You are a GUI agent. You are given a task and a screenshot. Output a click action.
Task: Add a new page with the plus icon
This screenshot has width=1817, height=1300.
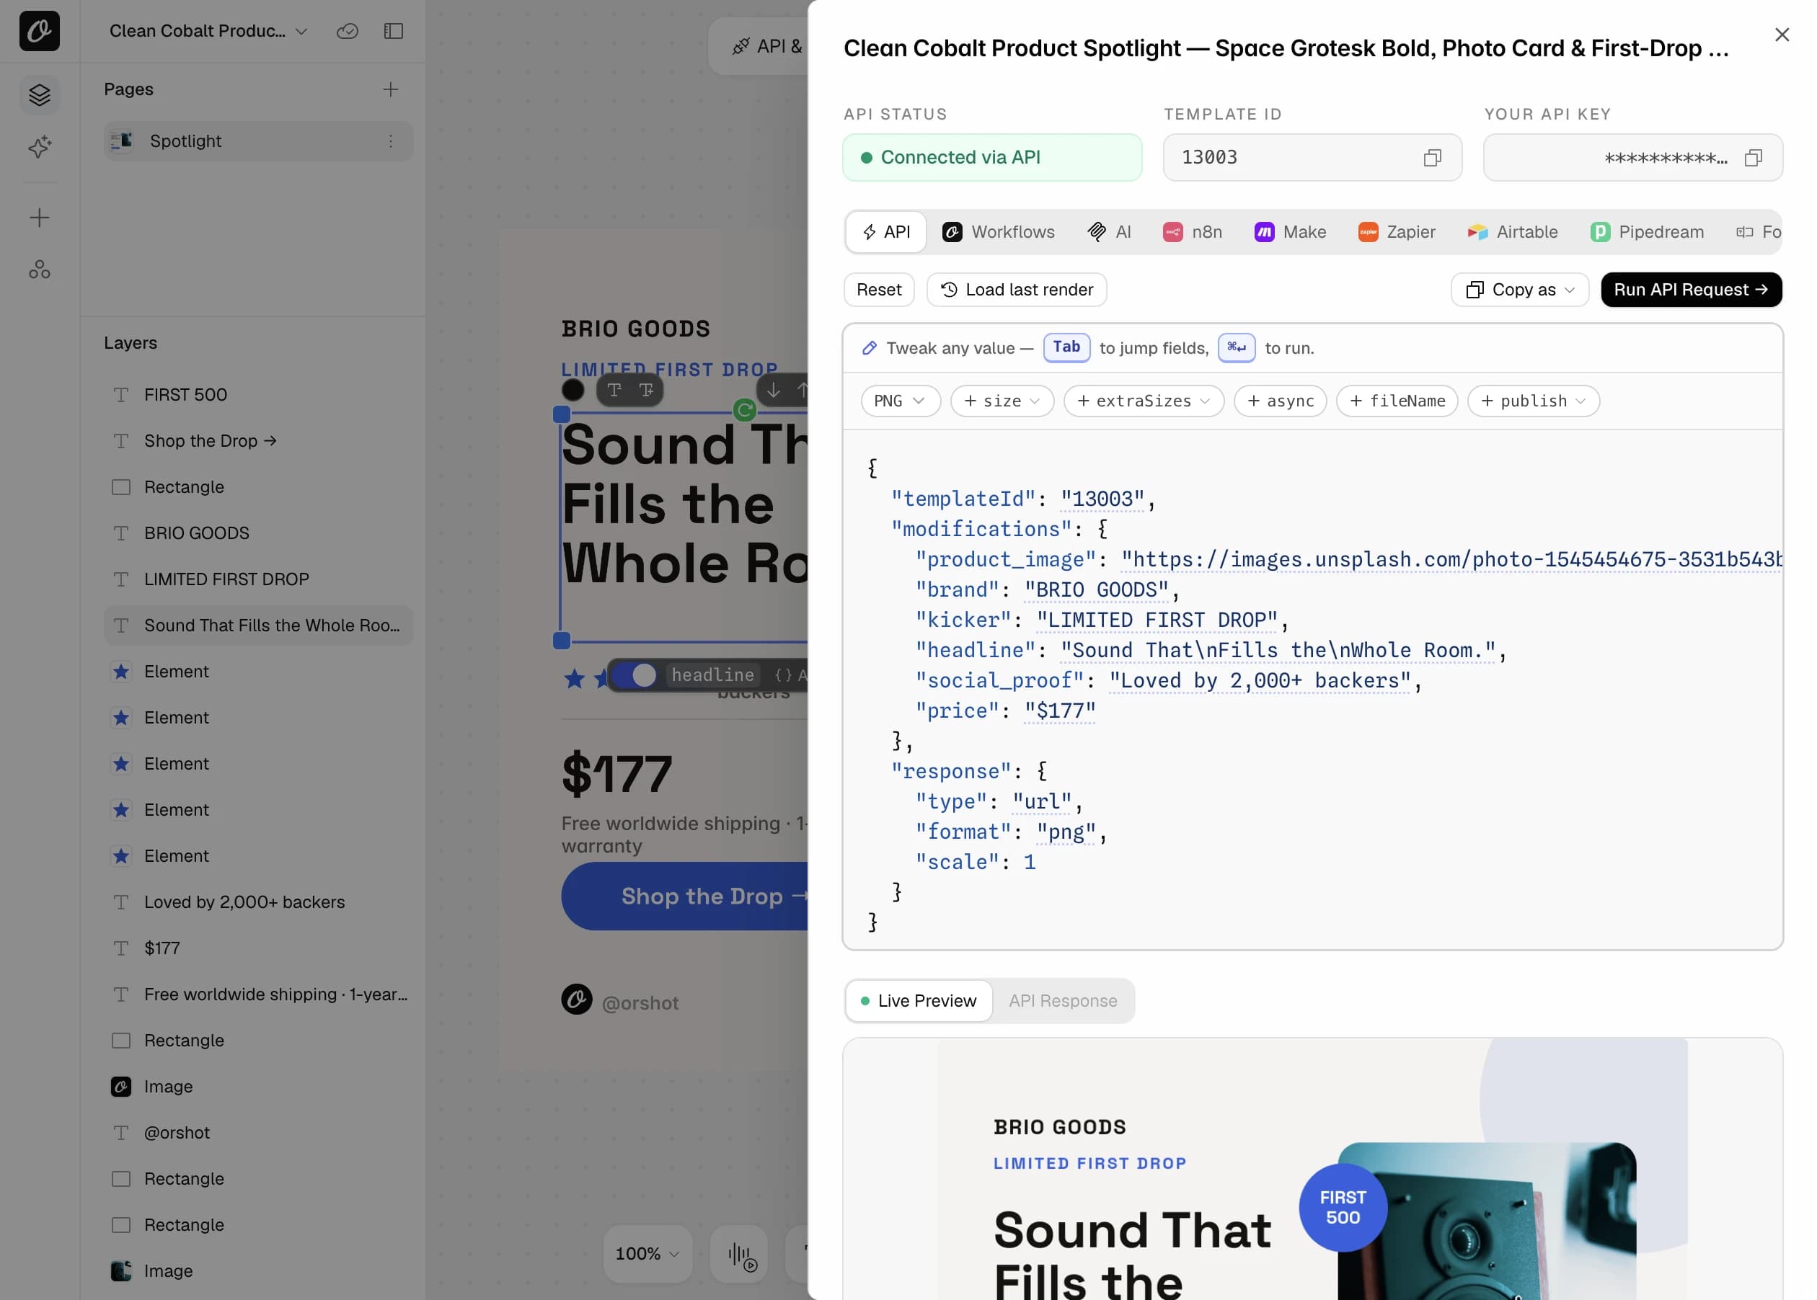391,89
